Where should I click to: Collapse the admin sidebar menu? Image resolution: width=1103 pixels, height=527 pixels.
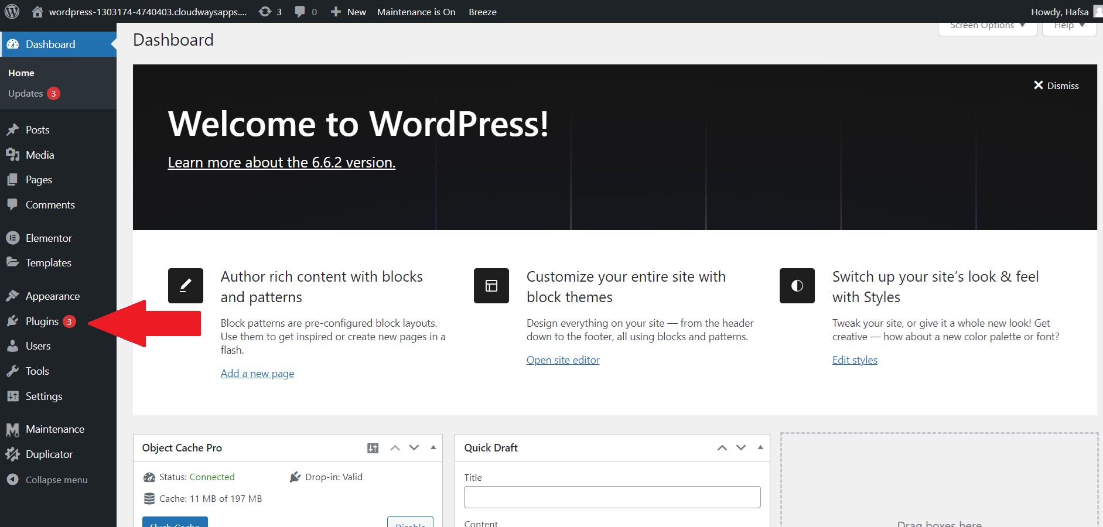pyautogui.click(x=13, y=480)
